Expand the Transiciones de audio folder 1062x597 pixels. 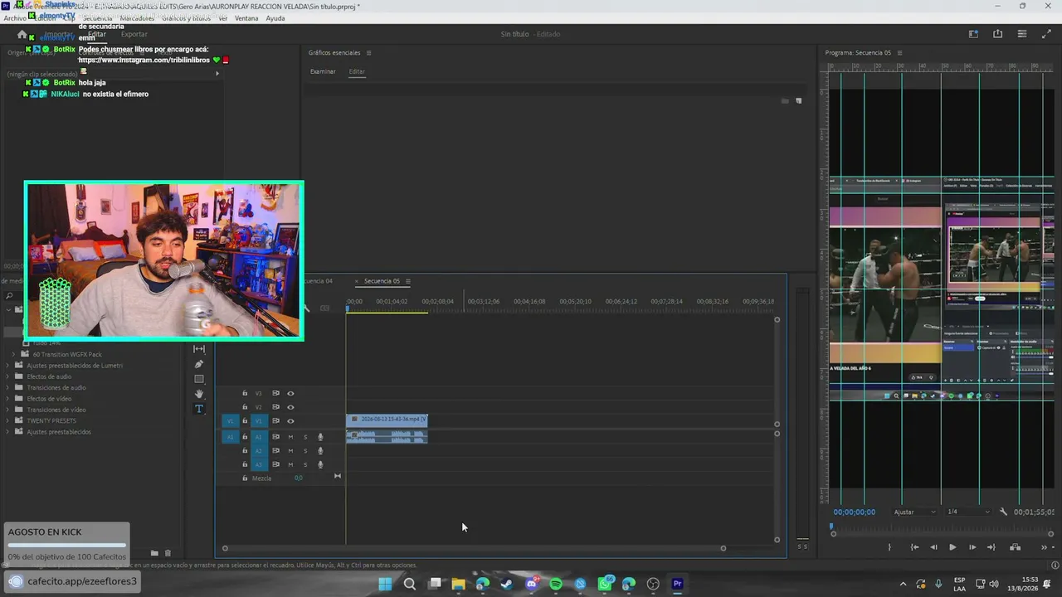8,387
